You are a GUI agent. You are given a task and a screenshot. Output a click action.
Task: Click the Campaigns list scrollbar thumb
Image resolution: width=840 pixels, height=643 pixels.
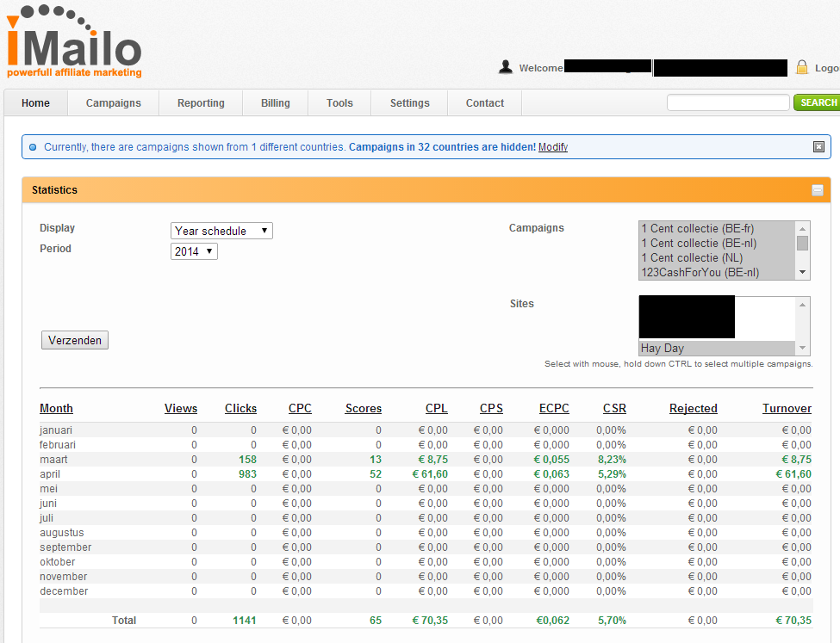tap(802, 243)
